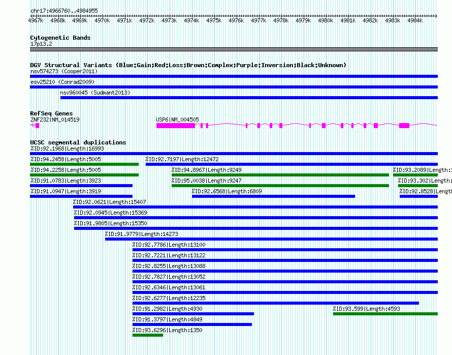Click the %ID:92.1968|Length:16993 duplication label
The image size is (452, 355).
[67, 149]
